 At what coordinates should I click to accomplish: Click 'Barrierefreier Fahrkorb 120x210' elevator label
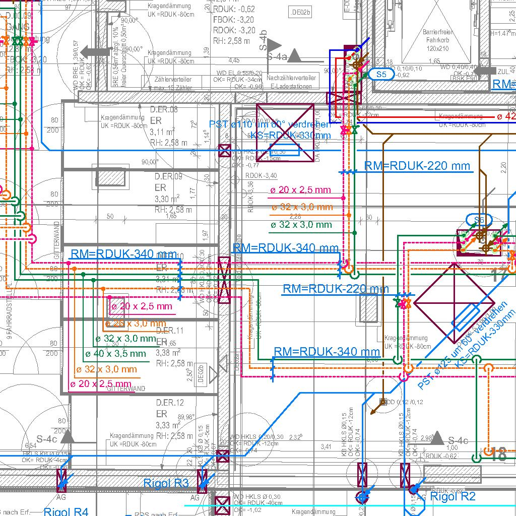437,40
